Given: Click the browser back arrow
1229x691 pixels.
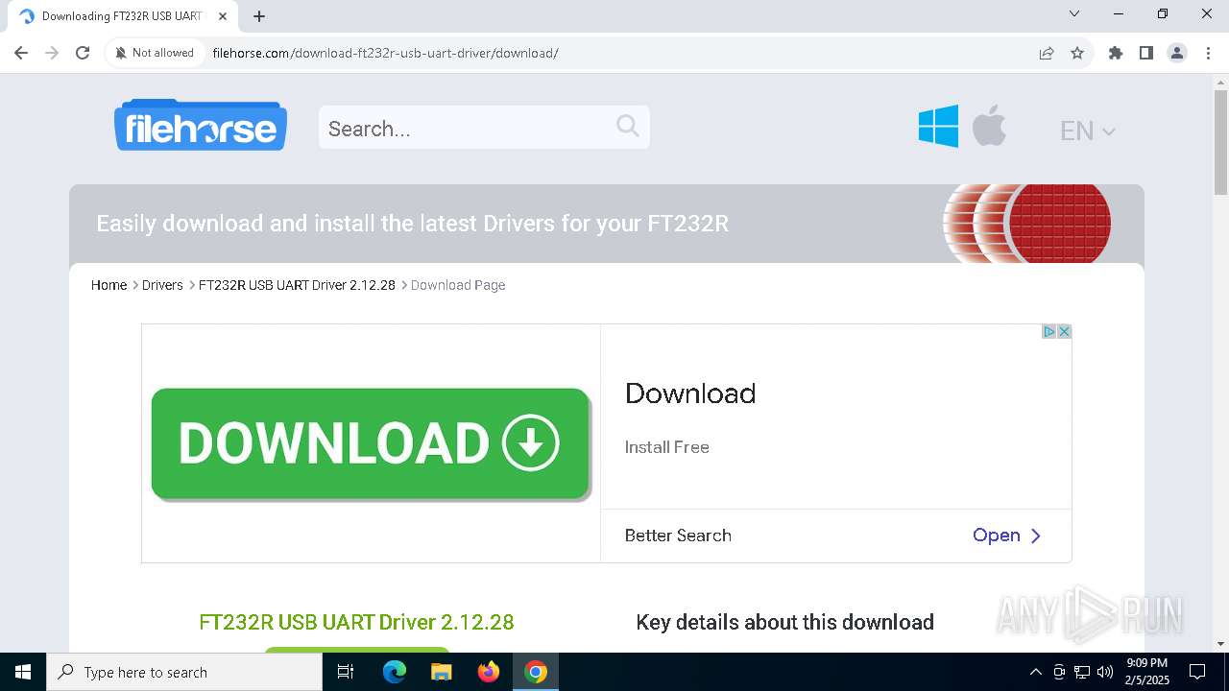Looking at the screenshot, I should (21, 53).
